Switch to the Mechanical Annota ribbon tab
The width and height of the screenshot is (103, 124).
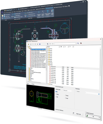click(58, 7)
